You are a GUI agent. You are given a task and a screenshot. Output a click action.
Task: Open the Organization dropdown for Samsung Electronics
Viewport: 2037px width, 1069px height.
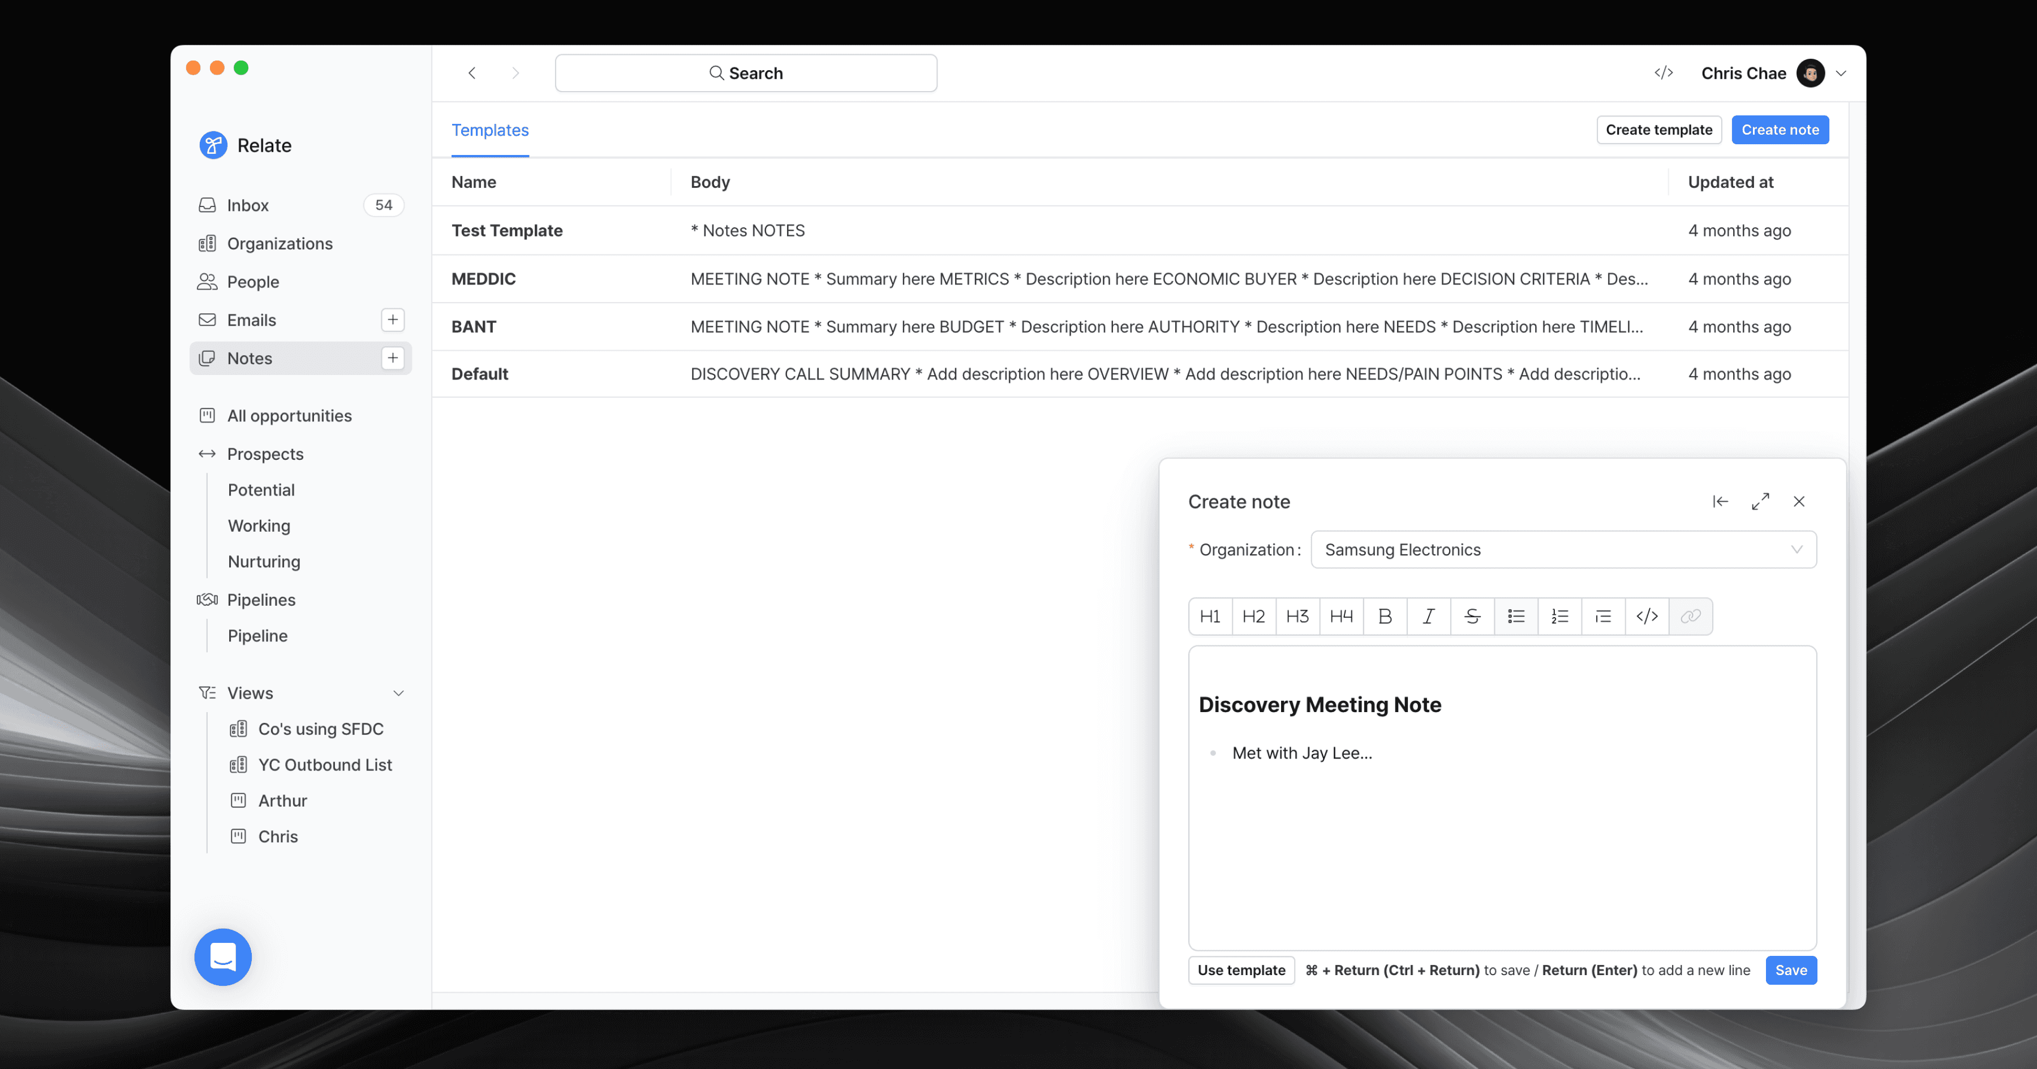pos(1563,550)
